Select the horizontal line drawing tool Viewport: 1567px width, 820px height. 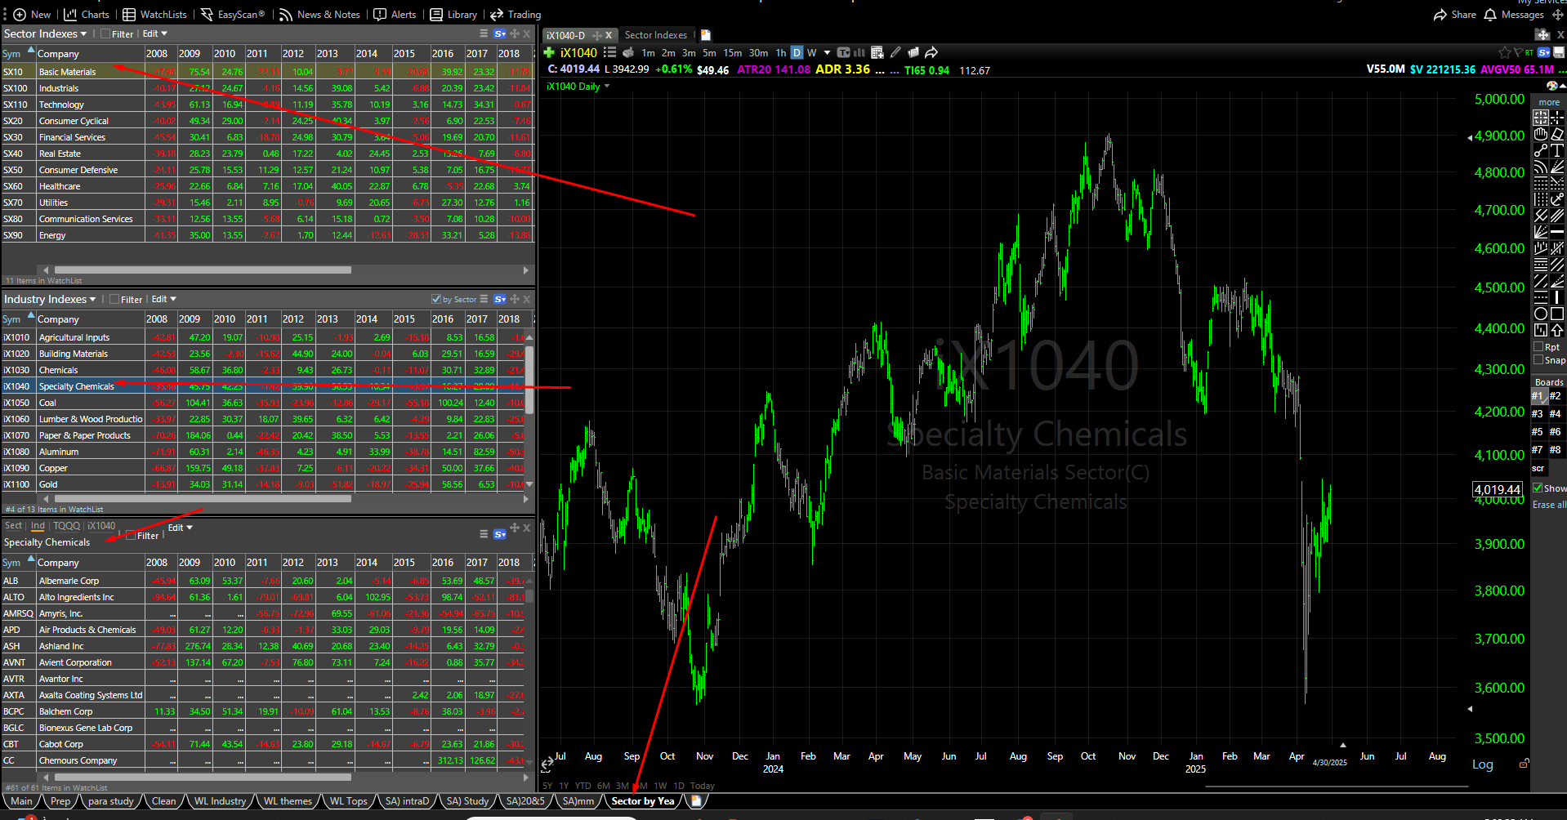[1557, 232]
